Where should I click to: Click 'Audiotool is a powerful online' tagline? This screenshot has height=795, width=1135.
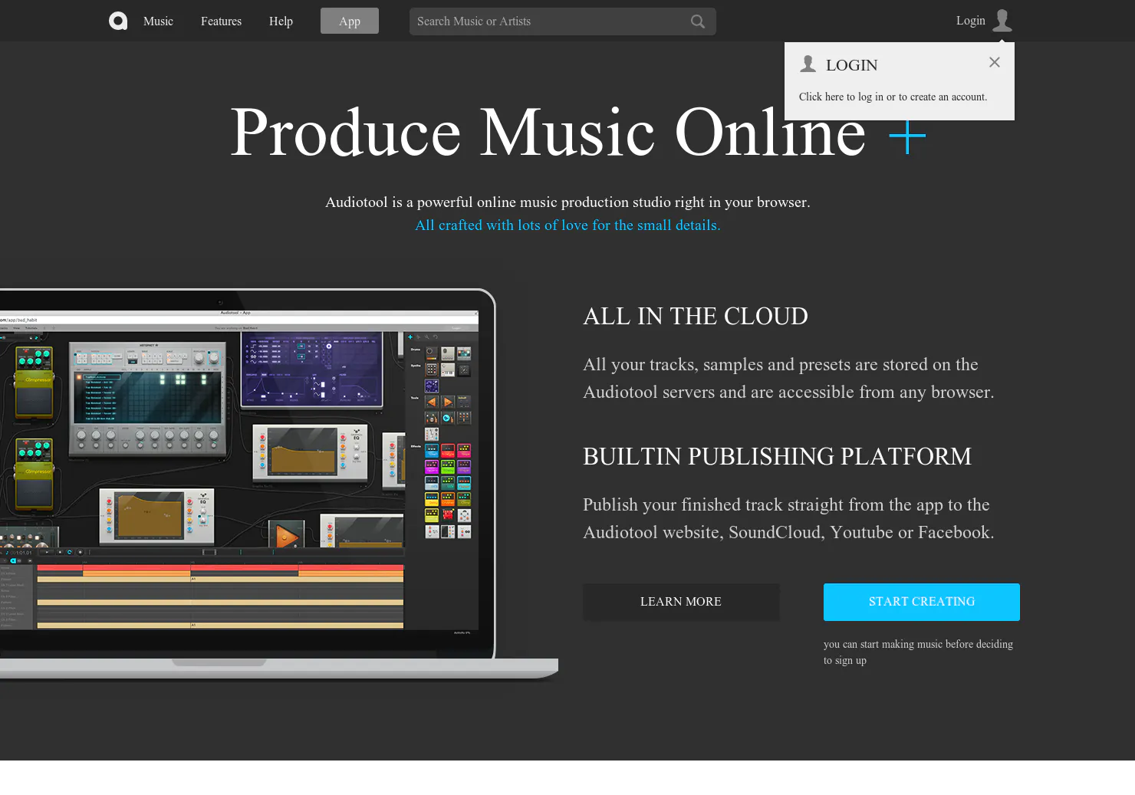567,202
